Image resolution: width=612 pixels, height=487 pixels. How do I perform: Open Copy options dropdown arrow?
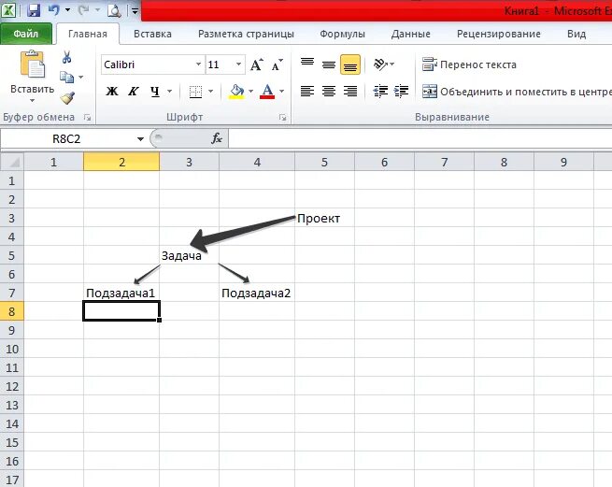click(80, 78)
